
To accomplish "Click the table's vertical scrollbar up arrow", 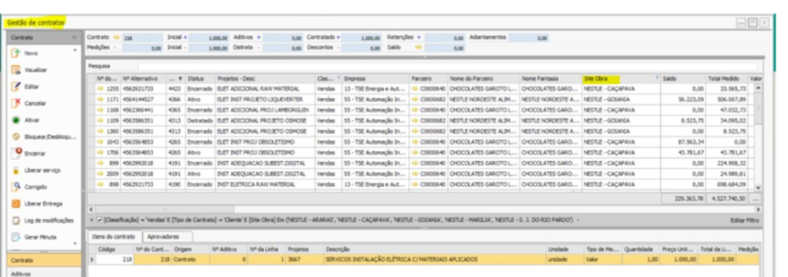I will 758,88.
